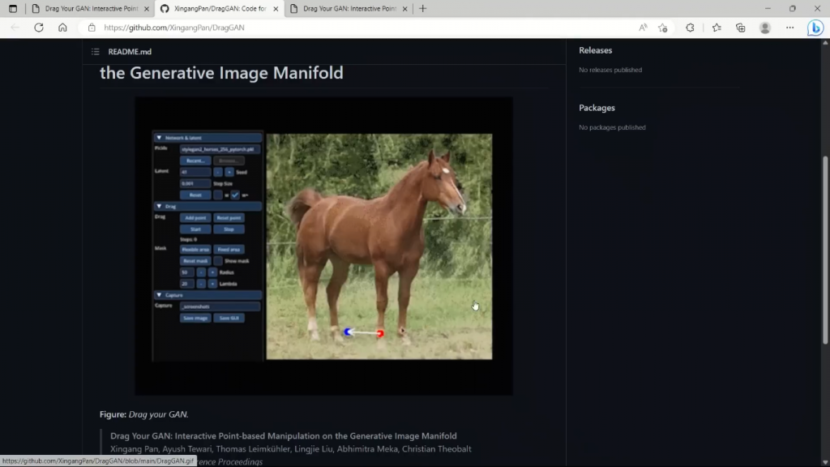Go back to the previous page
Image resolution: width=830 pixels, height=467 pixels.
(15, 28)
